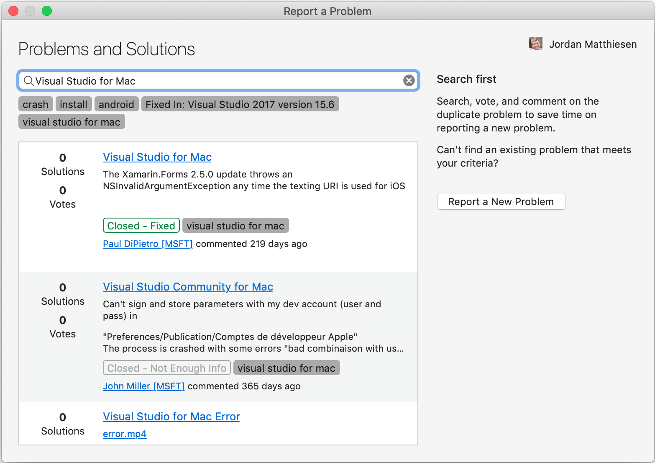Click Closed - Not Enough Info status badge
The image size is (655, 463).
(166, 368)
